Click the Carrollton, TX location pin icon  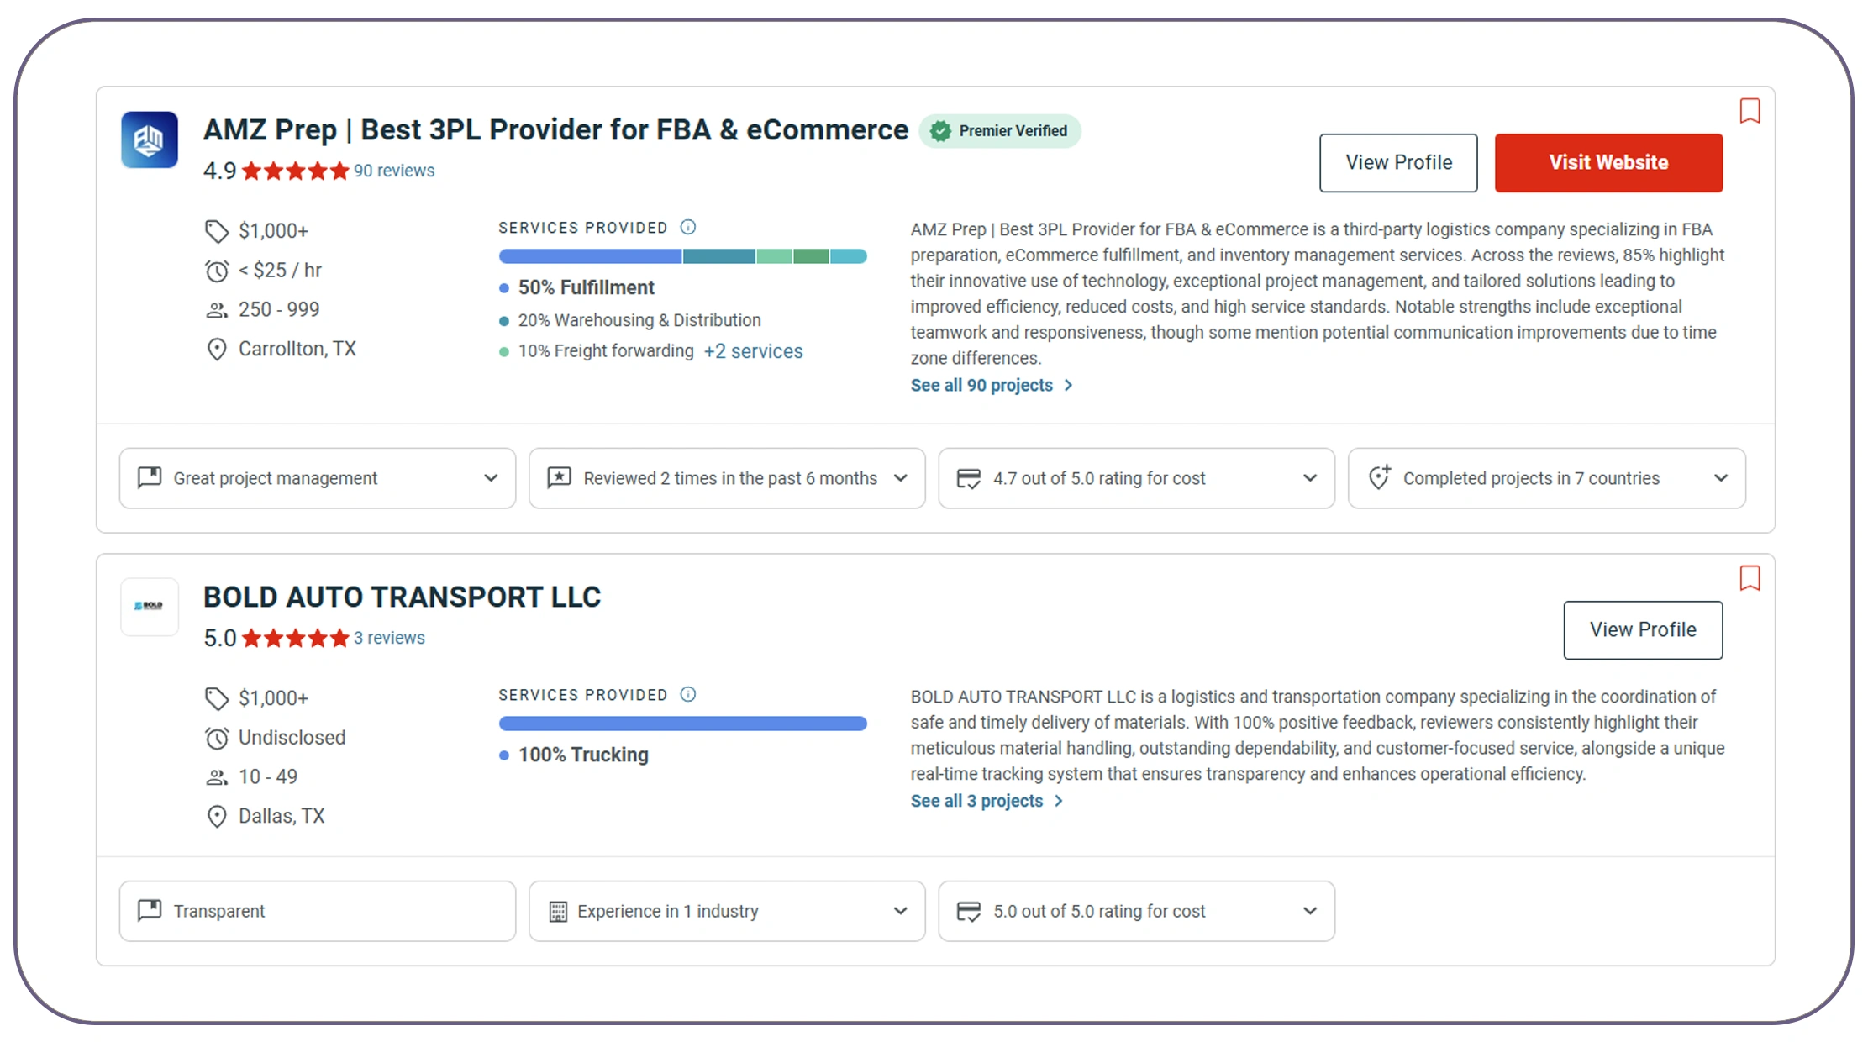coord(217,350)
